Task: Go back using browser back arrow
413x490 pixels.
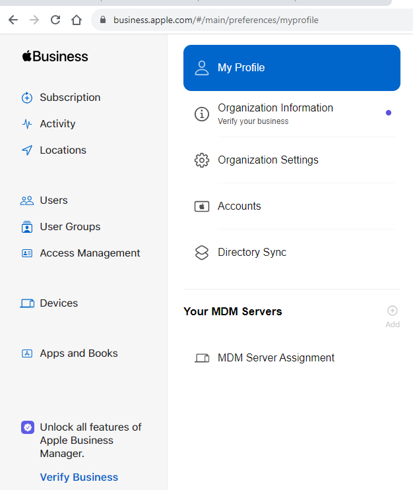Action: 13,20
